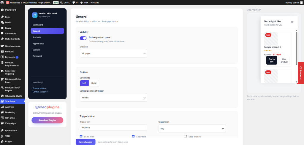Screen dimensions: 304x145
Task: Click the admin avatar icon
Action: (301, 2)
